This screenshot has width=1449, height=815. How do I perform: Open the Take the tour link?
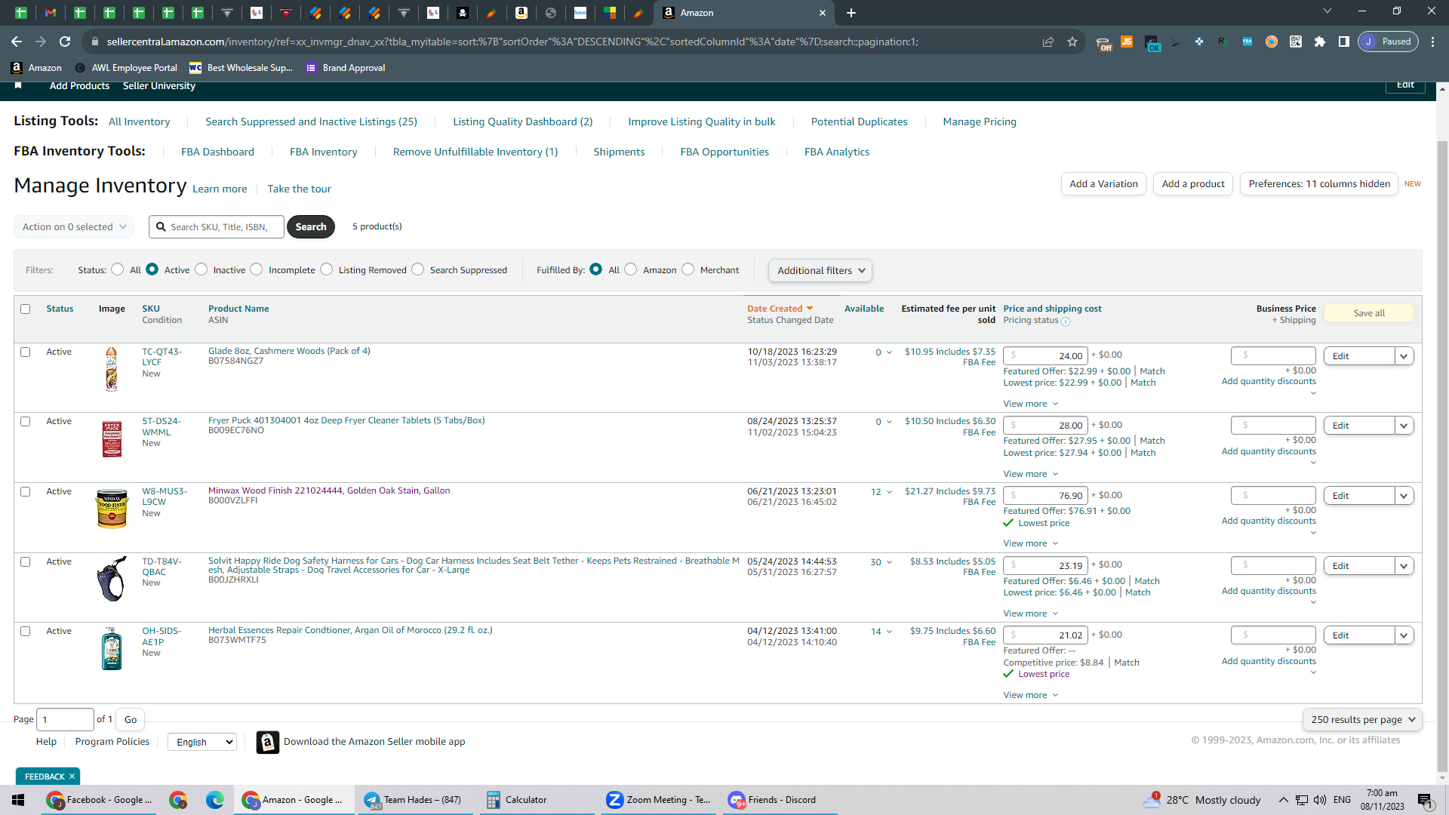click(x=299, y=189)
